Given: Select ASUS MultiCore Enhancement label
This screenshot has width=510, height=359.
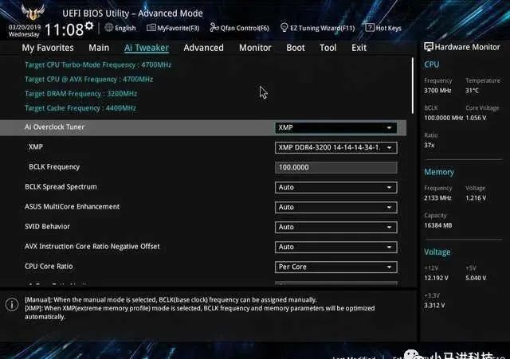Looking at the screenshot, I should pyautogui.click(x=73, y=207).
